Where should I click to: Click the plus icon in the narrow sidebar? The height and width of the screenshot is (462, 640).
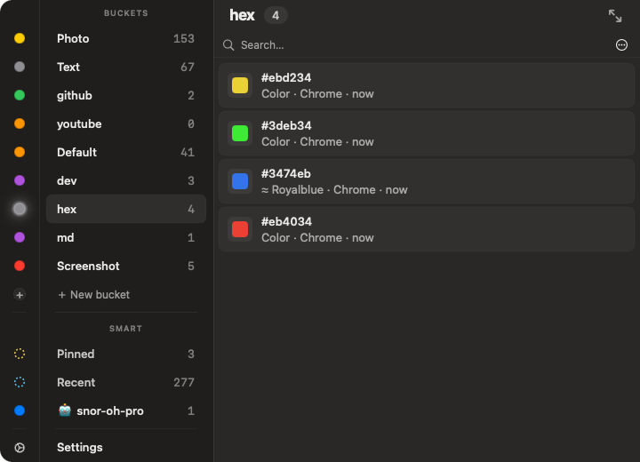pos(20,295)
